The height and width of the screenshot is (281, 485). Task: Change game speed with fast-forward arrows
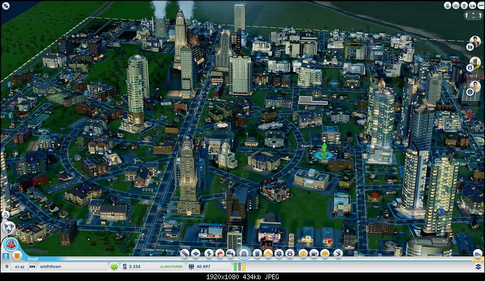coord(32,266)
